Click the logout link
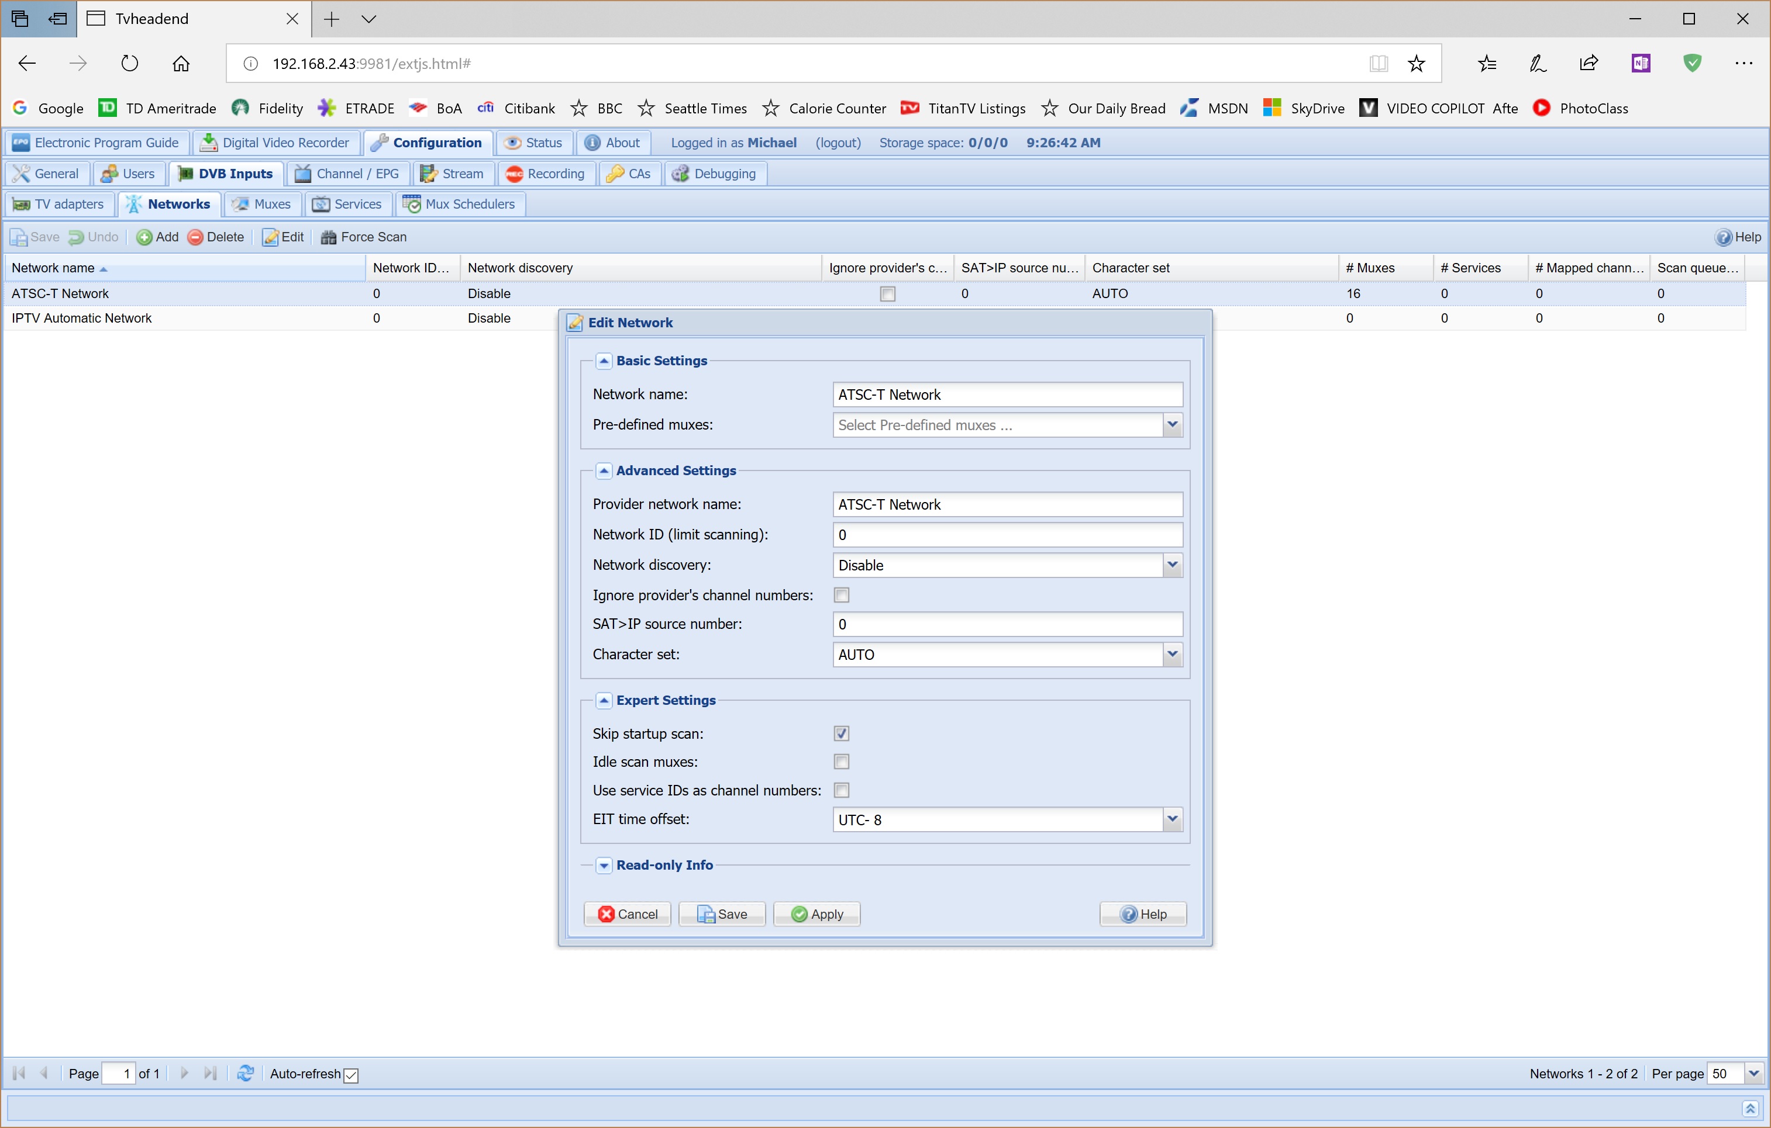Image resolution: width=1771 pixels, height=1128 pixels. click(838, 143)
